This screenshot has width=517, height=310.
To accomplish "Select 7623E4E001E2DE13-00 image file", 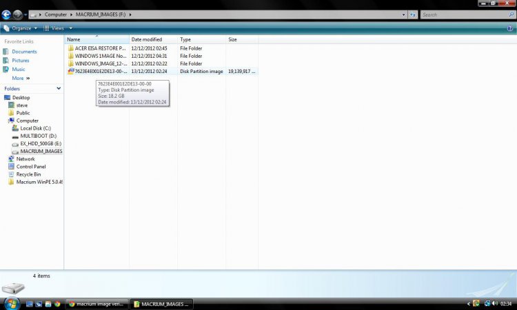I will click(x=101, y=71).
